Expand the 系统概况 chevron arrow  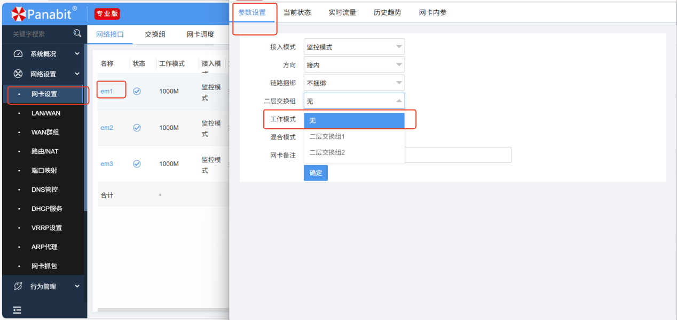pyautogui.click(x=77, y=54)
